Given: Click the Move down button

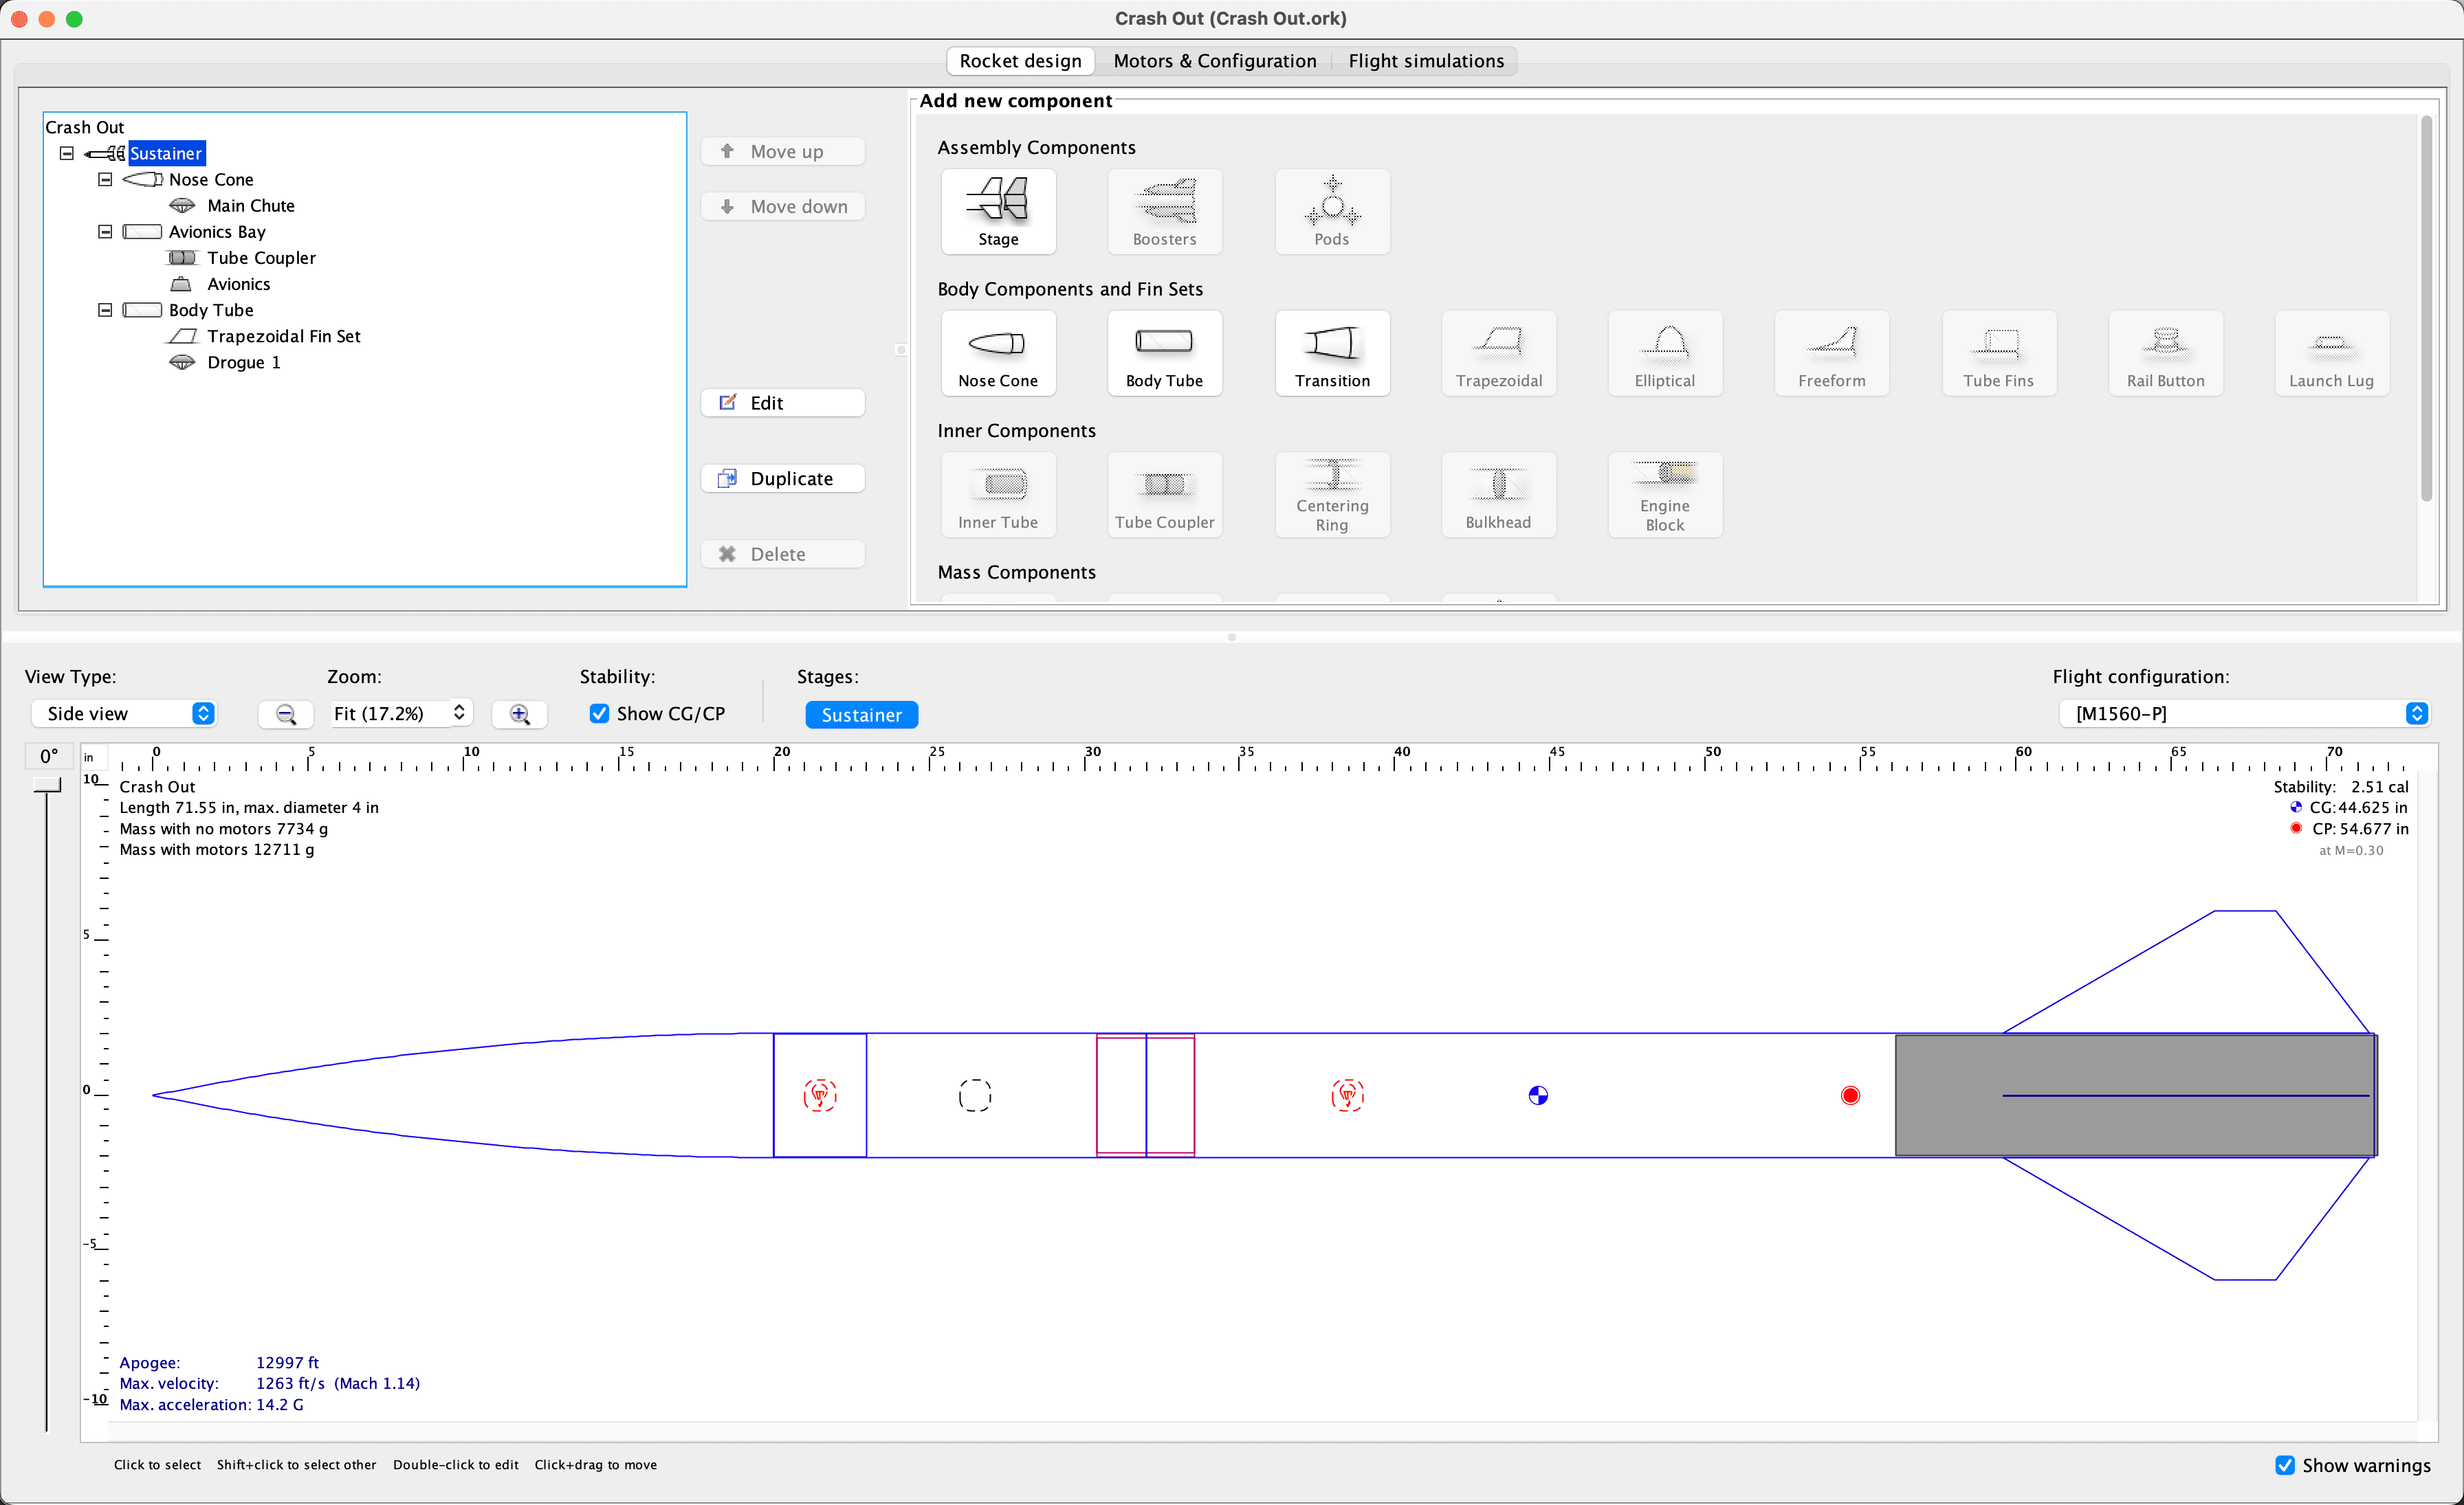Looking at the screenshot, I should click(783, 206).
